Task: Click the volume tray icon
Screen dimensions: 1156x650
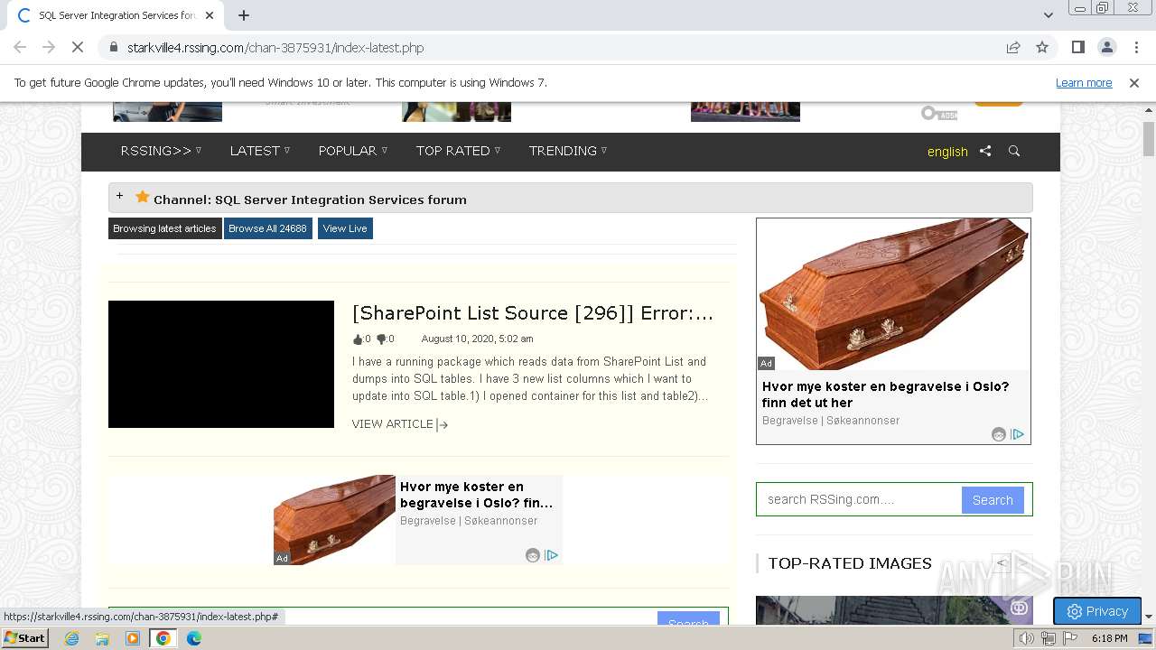Action: (x=1026, y=638)
